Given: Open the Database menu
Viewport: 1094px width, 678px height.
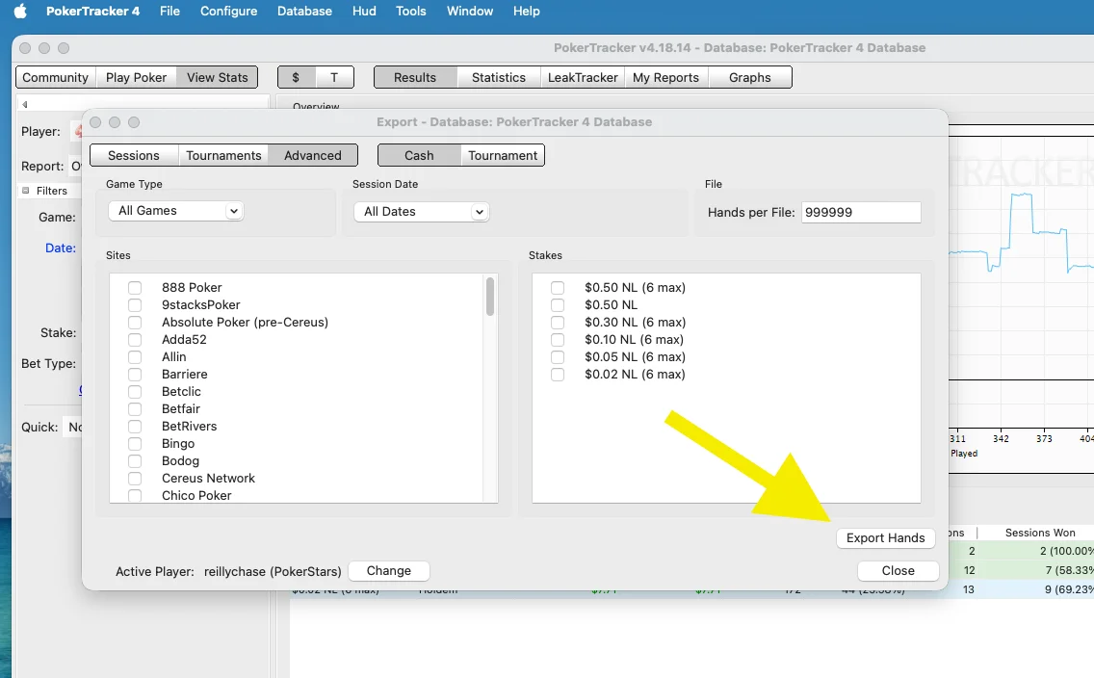Looking at the screenshot, I should [x=304, y=12].
